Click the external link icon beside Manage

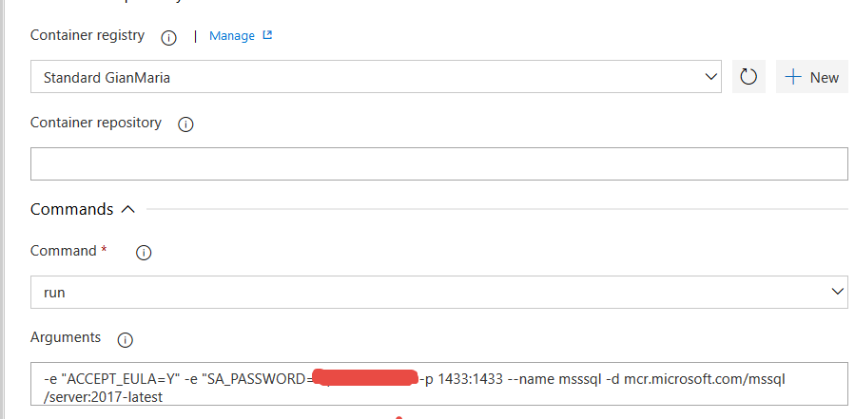coord(267,35)
